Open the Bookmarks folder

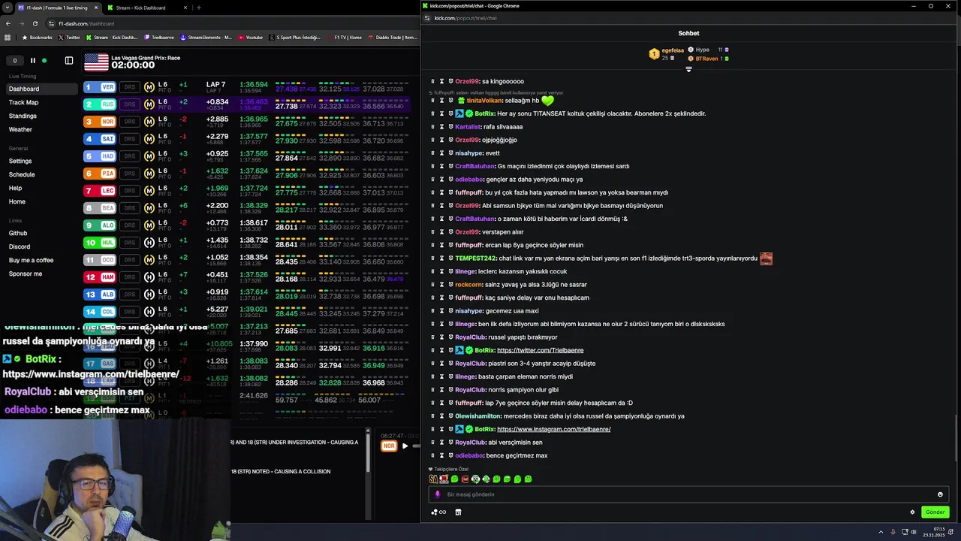pyautogui.click(x=37, y=37)
